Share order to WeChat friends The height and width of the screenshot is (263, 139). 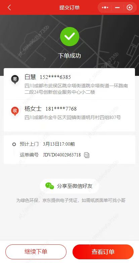coord(69,186)
